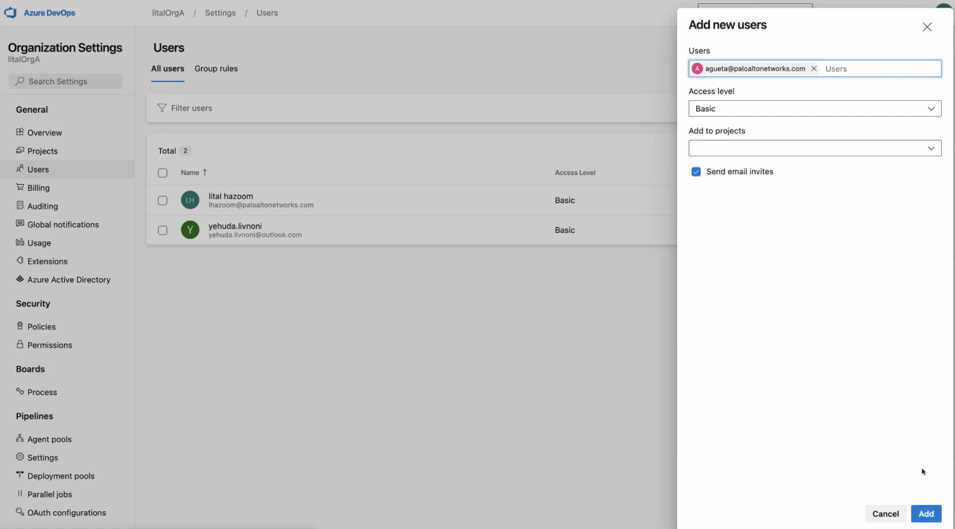
Task: Click the Name column sort arrow
Action: 205,172
